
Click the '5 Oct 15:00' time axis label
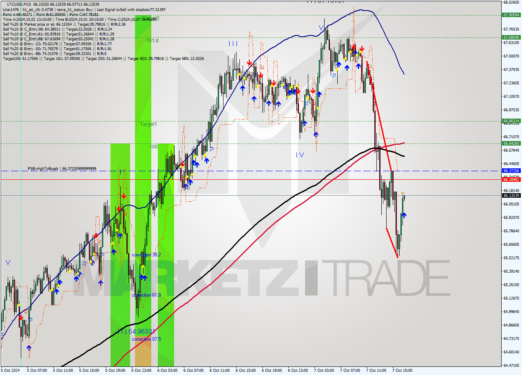coord(89,371)
